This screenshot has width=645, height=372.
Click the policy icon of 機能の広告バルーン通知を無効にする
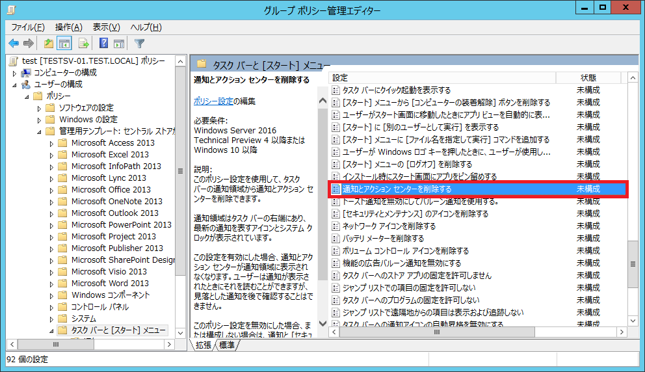[336, 263]
